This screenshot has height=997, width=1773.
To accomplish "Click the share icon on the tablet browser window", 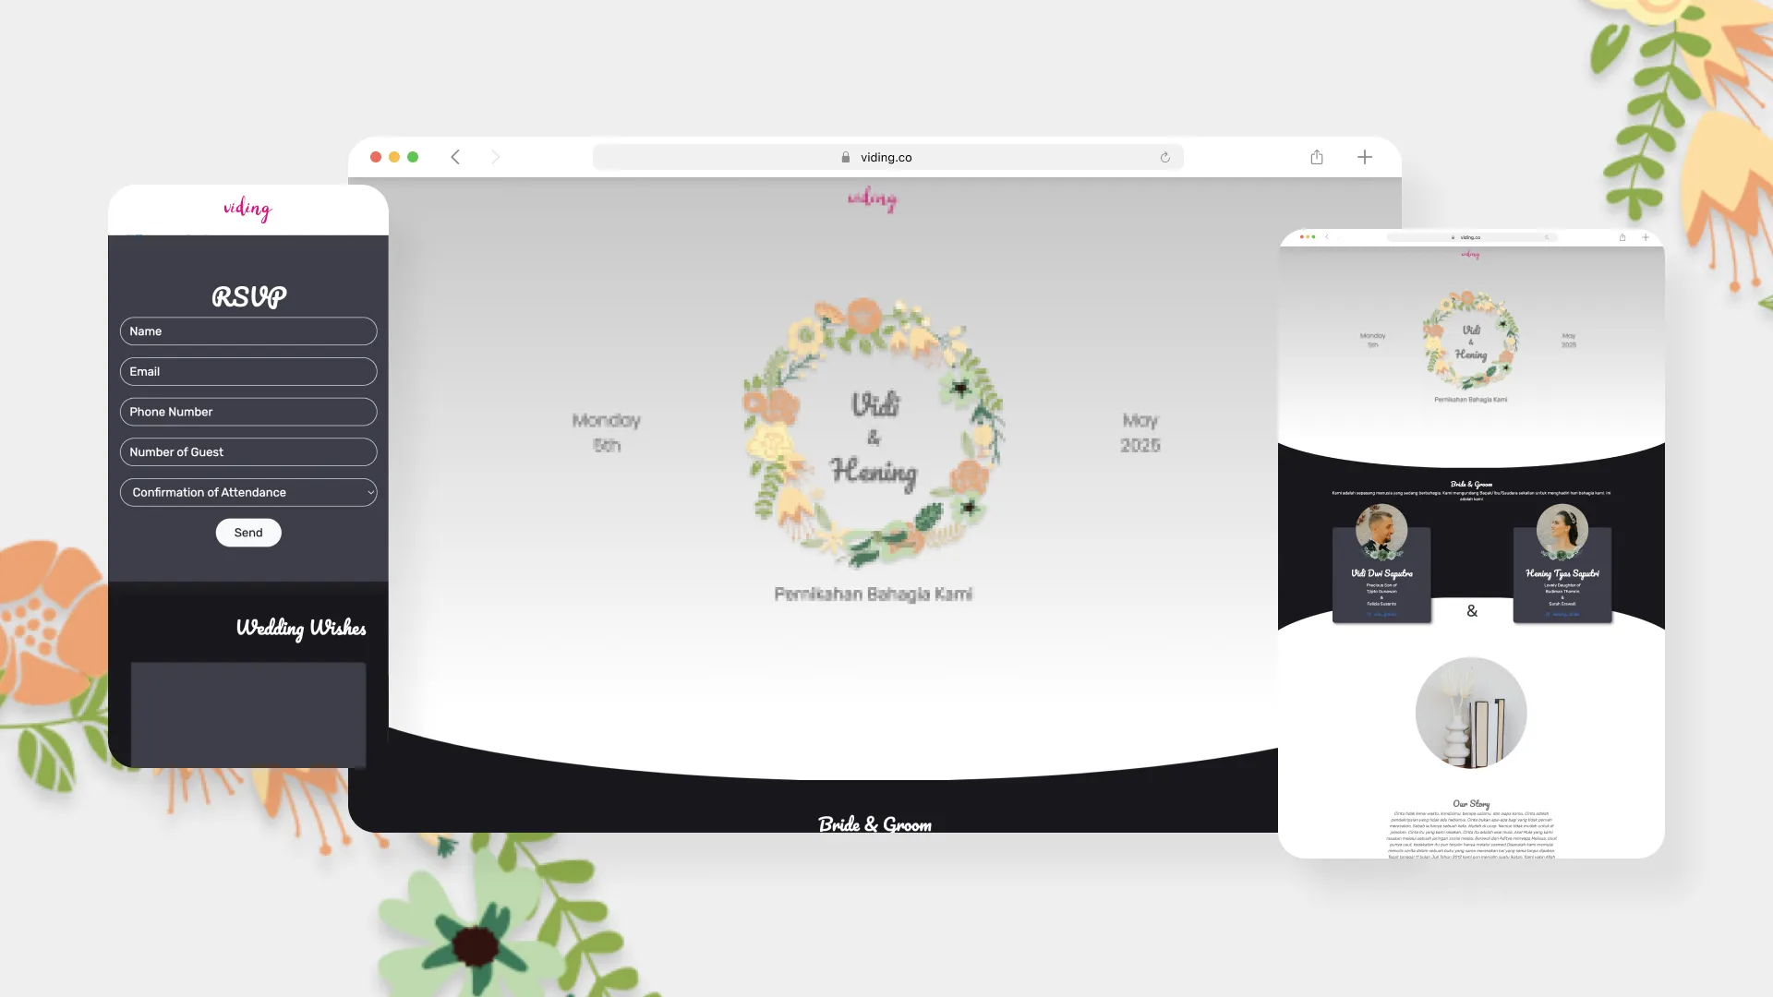I will pyautogui.click(x=1621, y=237).
